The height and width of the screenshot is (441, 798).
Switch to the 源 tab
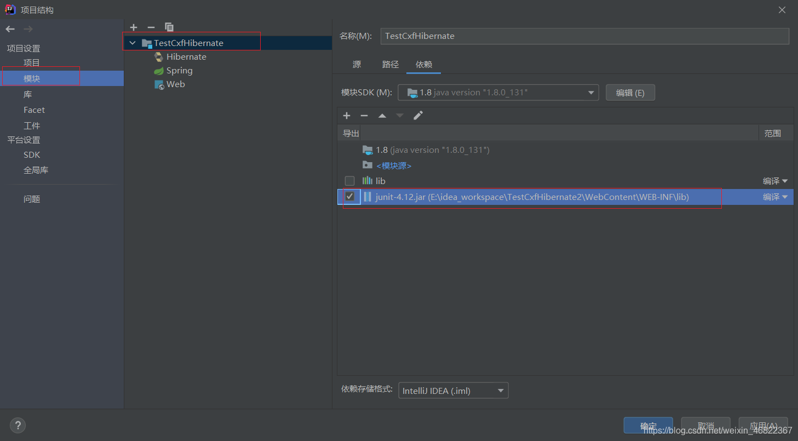tap(357, 64)
